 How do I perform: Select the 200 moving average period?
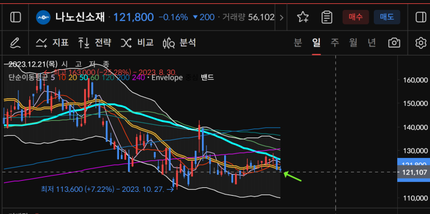[122, 78]
